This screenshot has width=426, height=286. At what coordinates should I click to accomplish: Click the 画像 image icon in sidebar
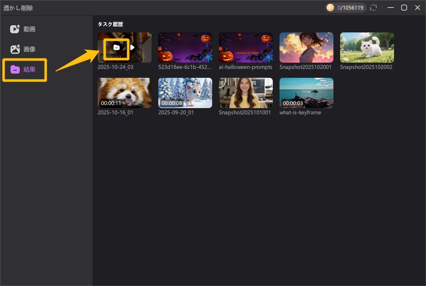[x=15, y=49]
